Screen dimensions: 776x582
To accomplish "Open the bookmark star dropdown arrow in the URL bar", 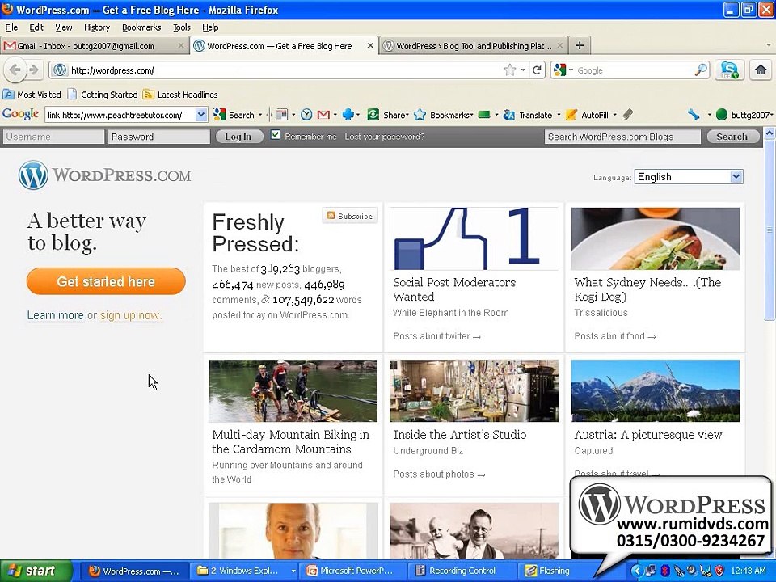I will coord(523,70).
